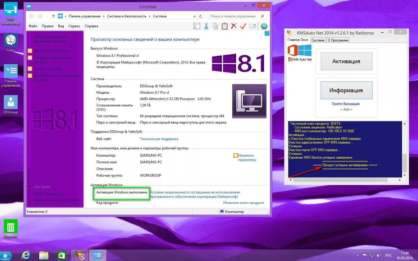Open the Корзина recycle bin icon
This screenshot has width=418, height=261.
pos(11,229)
